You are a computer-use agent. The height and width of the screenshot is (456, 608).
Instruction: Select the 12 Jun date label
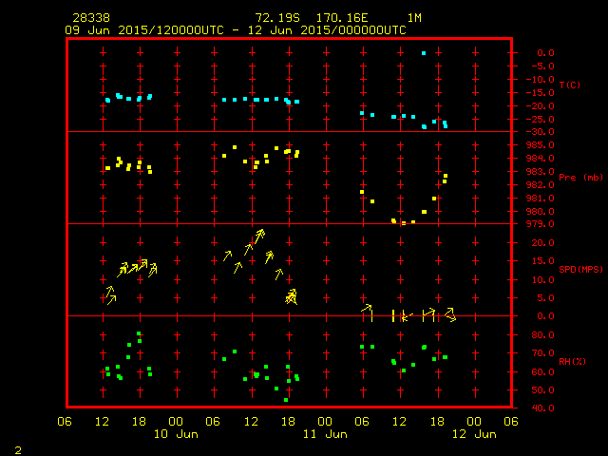point(473,434)
